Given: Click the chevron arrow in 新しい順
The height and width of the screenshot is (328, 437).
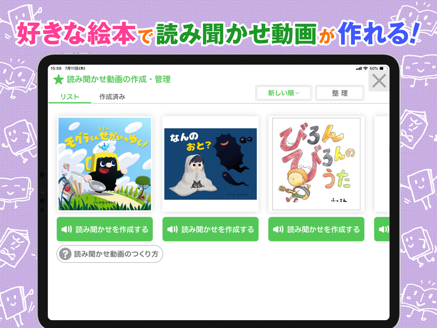Looking at the screenshot, I should click(x=297, y=93).
